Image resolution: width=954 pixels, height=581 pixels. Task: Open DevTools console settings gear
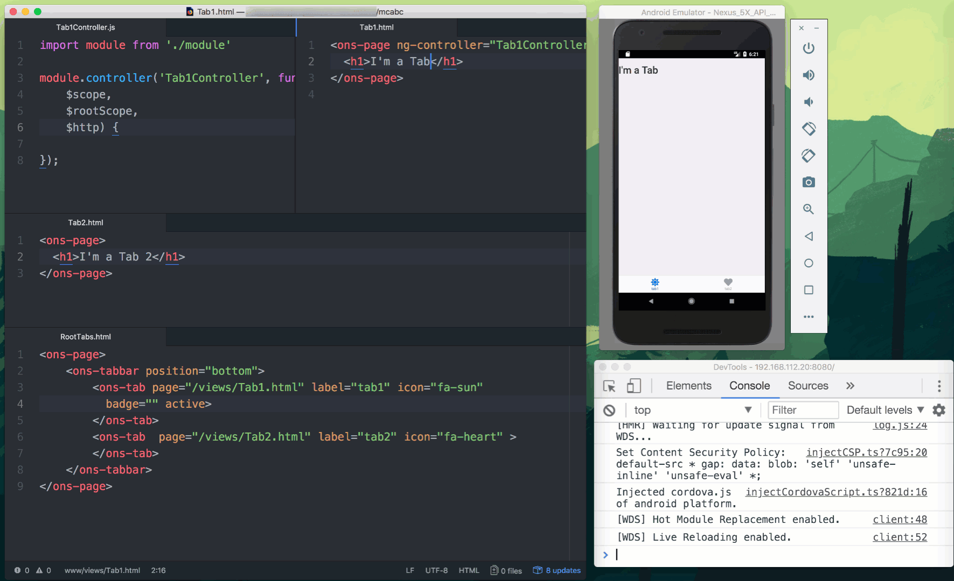939,410
